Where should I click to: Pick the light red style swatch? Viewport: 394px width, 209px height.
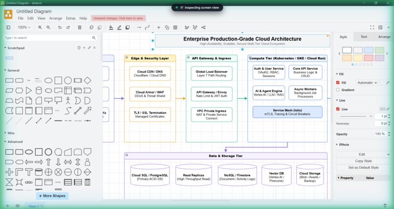click(369, 58)
